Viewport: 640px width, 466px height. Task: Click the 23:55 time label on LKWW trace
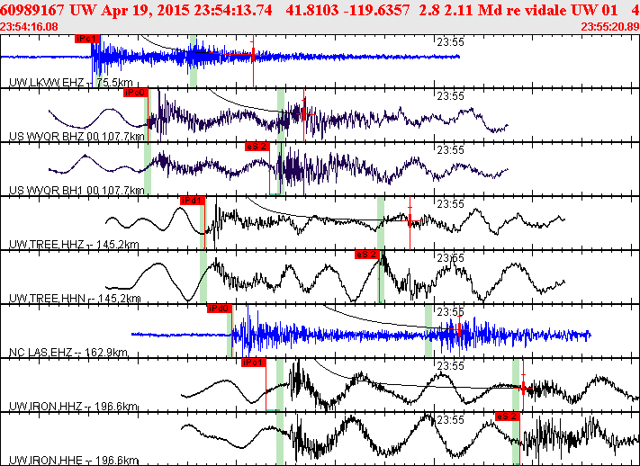pyautogui.click(x=451, y=42)
